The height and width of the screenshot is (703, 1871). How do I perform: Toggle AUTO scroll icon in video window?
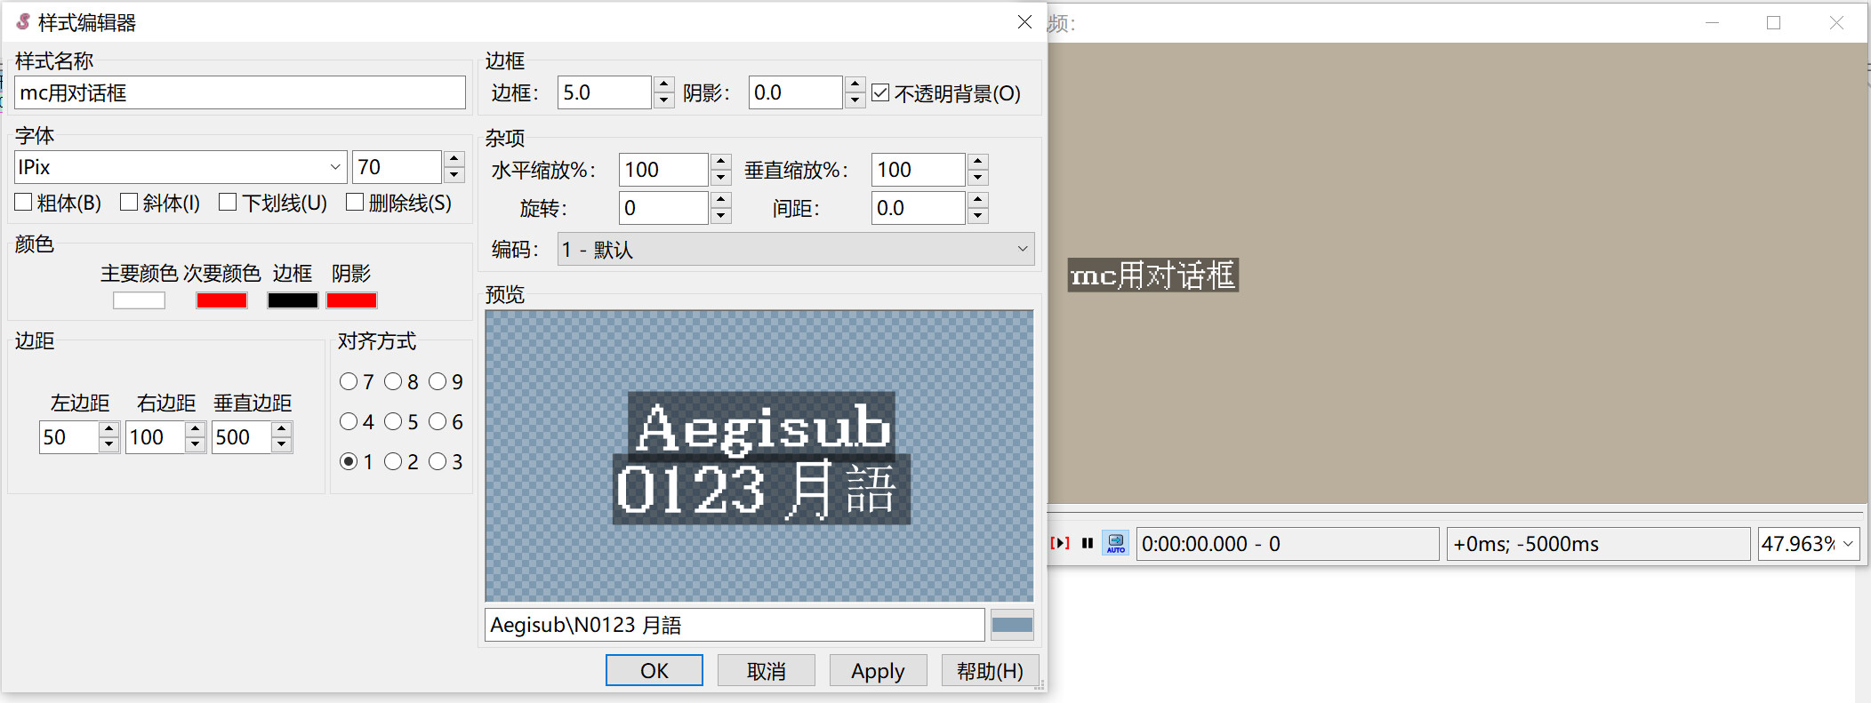coord(1116,543)
